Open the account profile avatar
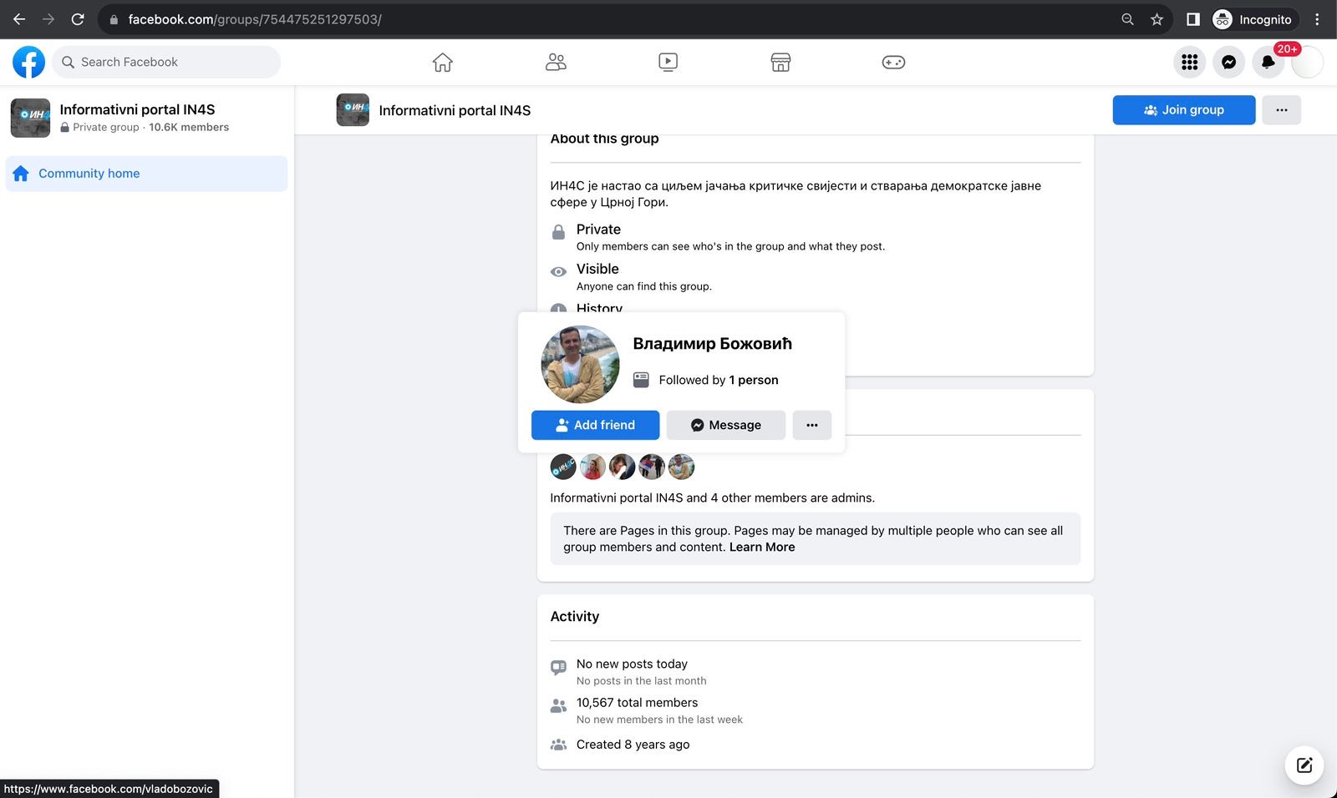Viewport: 1337px width, 798px height. tap(1308, 62)
